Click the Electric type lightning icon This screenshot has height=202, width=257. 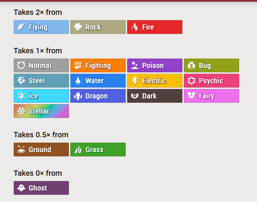[x=135, y=81]
